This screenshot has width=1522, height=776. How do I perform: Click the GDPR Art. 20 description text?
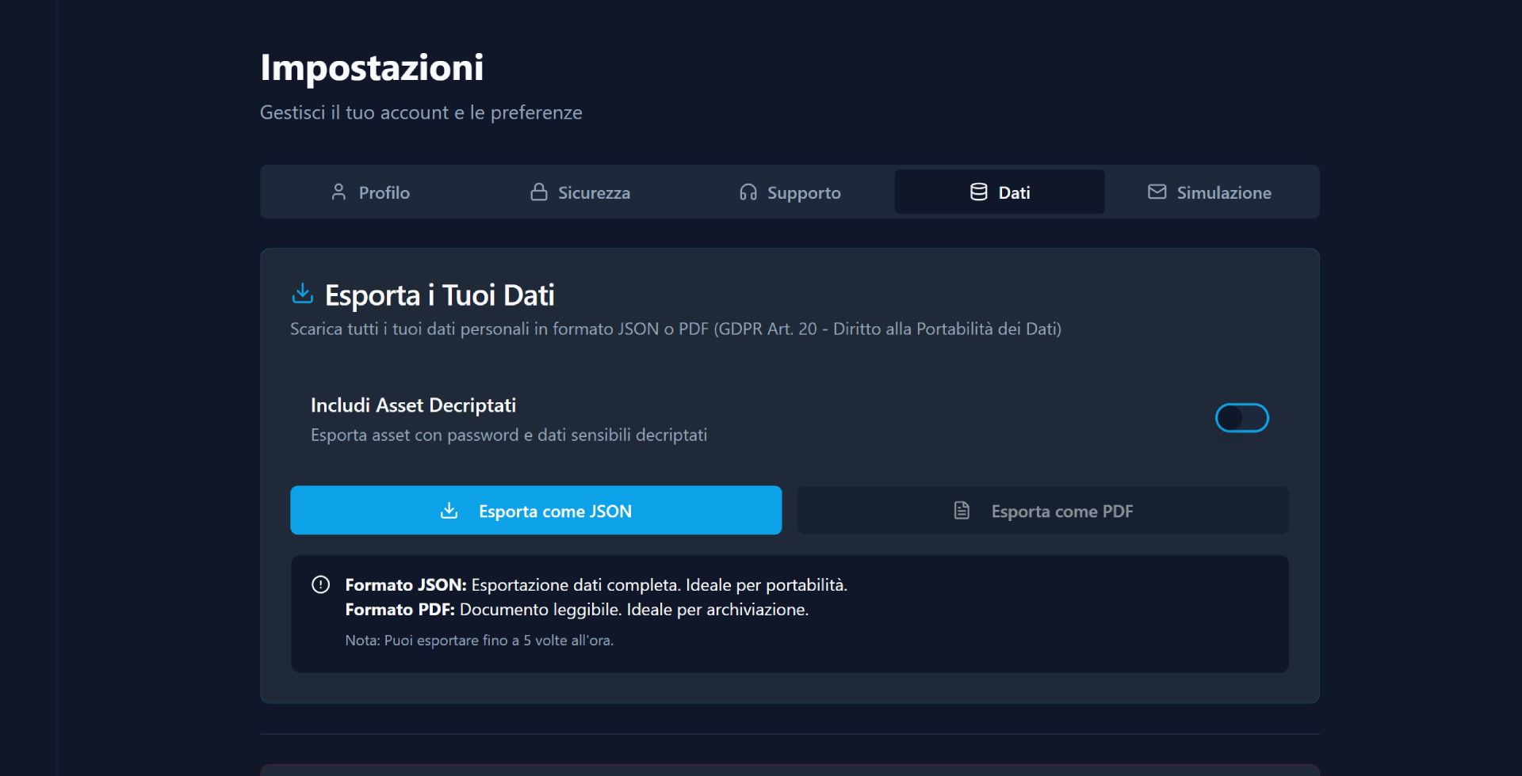(675, 329)
